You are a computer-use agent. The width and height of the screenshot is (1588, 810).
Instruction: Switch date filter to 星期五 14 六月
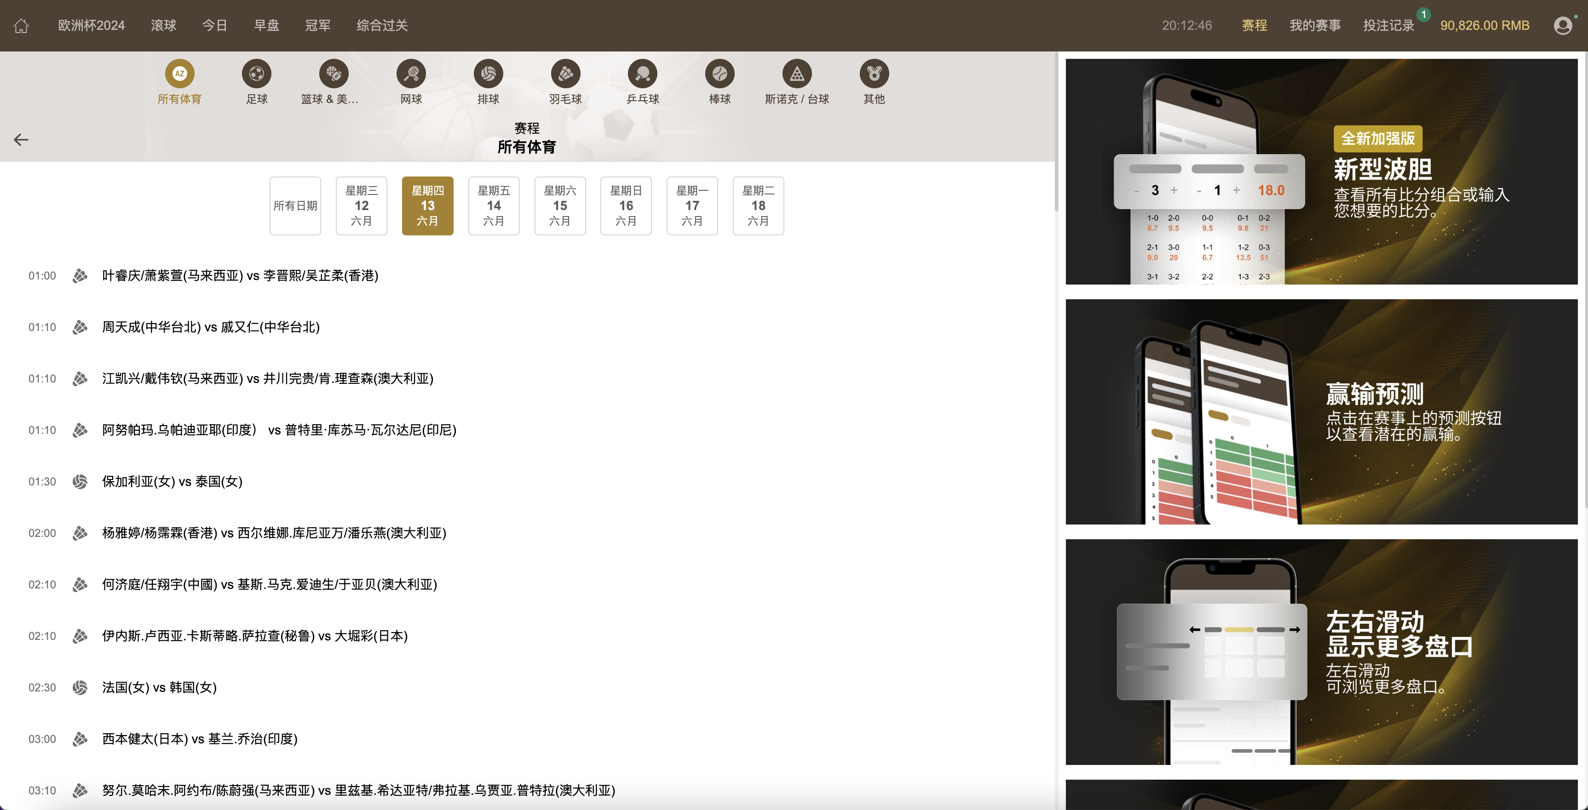(494, 205)
